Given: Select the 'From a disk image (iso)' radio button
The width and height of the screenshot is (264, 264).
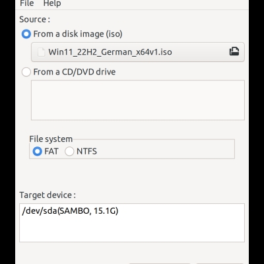Looking at the screenshot, I should click(x=26, y=34).
